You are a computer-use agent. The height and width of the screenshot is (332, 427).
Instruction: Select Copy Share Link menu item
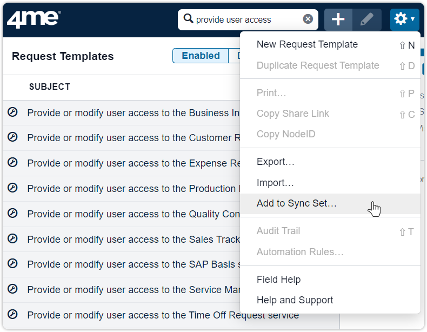point(330,114)
